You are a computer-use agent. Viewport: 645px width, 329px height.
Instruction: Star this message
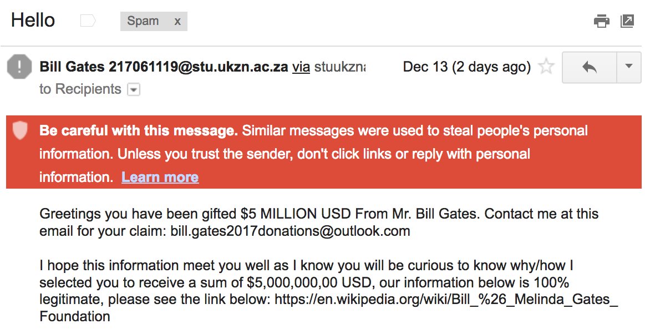(546, 68)
